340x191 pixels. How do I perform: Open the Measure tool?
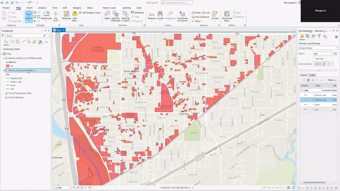point(152,17)
